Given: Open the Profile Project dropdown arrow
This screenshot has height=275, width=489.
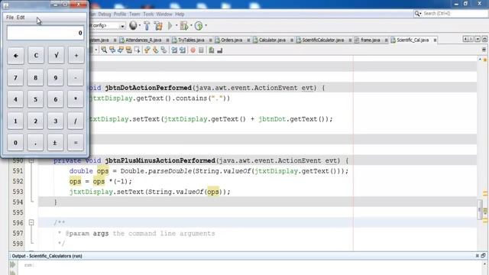Looking at the screenshot, I should (206, 25).
